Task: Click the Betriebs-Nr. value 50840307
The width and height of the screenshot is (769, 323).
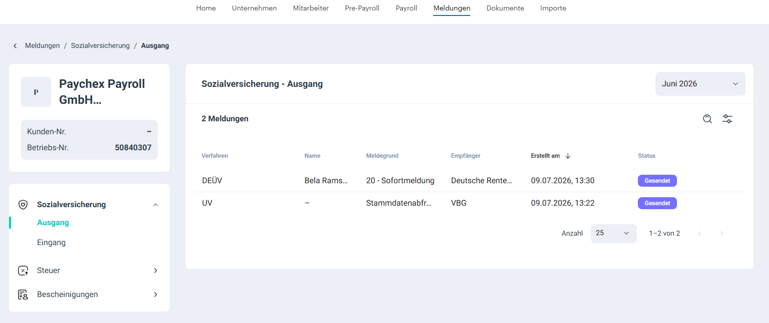Action: 133,148
